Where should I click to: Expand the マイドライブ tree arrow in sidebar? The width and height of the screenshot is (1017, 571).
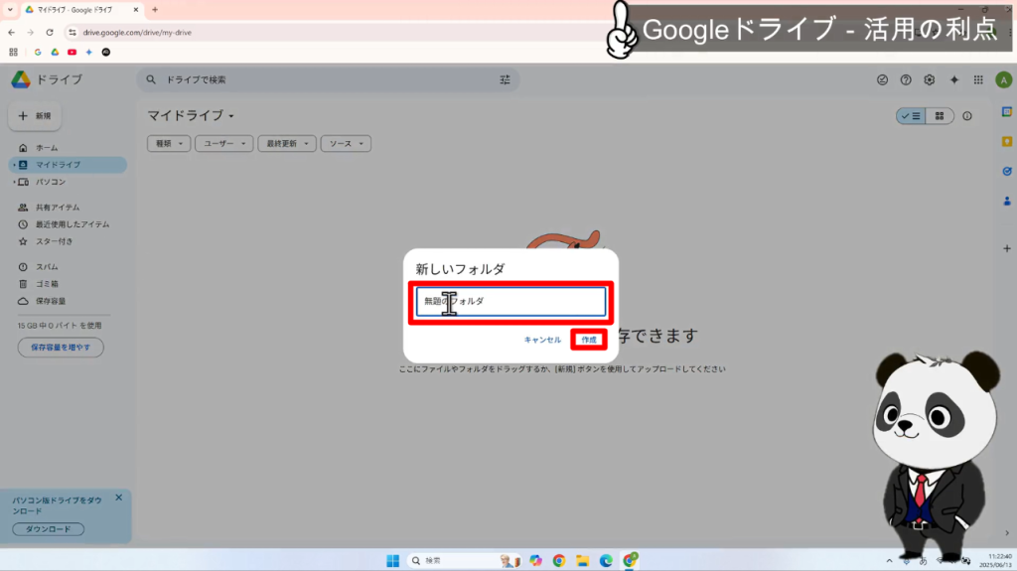pos(14,165)
